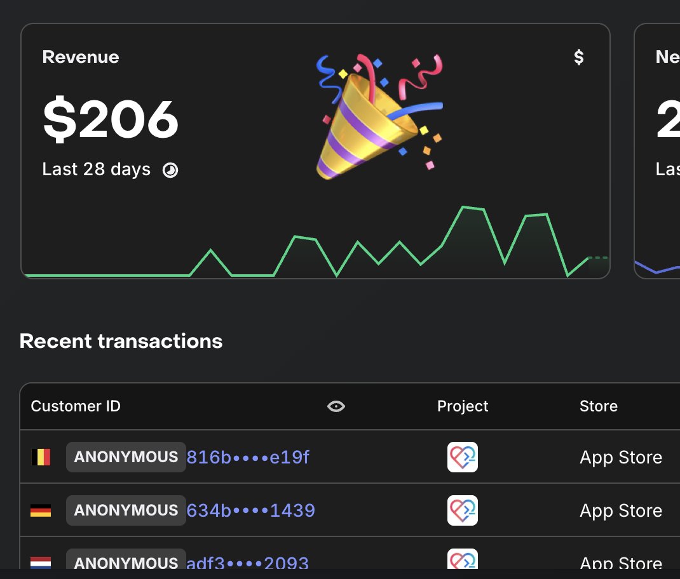Image resolution: width=680 pixels, height=579 pixels.
Task: Click the Recent transactions heading
Action: (x=121, y=341)
